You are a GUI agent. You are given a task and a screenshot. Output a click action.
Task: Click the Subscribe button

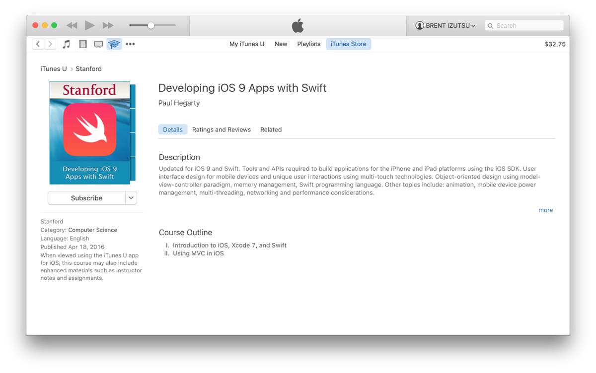tap(86, 198)
